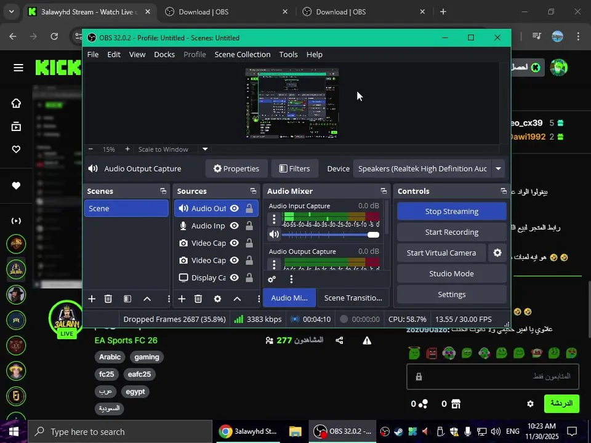Zoom out preview with minus button
Viewport: 591px width, 443px height.
click(90, 149)
